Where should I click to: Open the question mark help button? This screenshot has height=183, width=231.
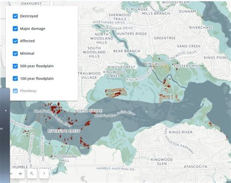click(44, 174)
